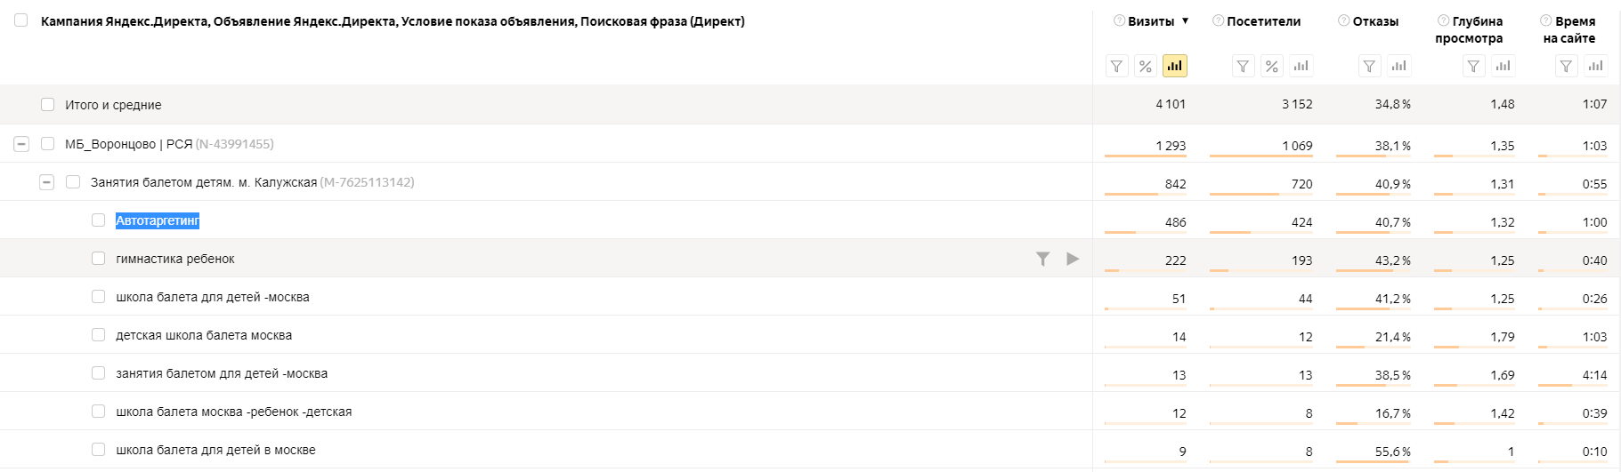Open filter for Посетители column
1621x472 pixels.
[1244, 66]
